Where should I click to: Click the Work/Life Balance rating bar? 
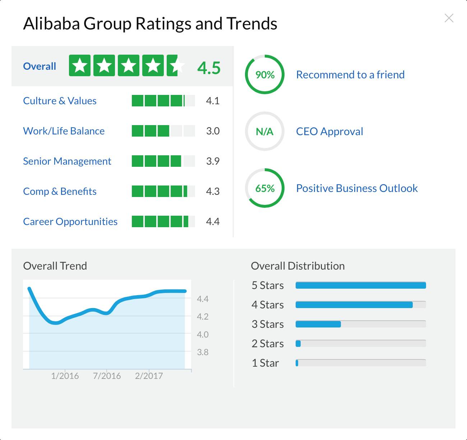[163, 131]
